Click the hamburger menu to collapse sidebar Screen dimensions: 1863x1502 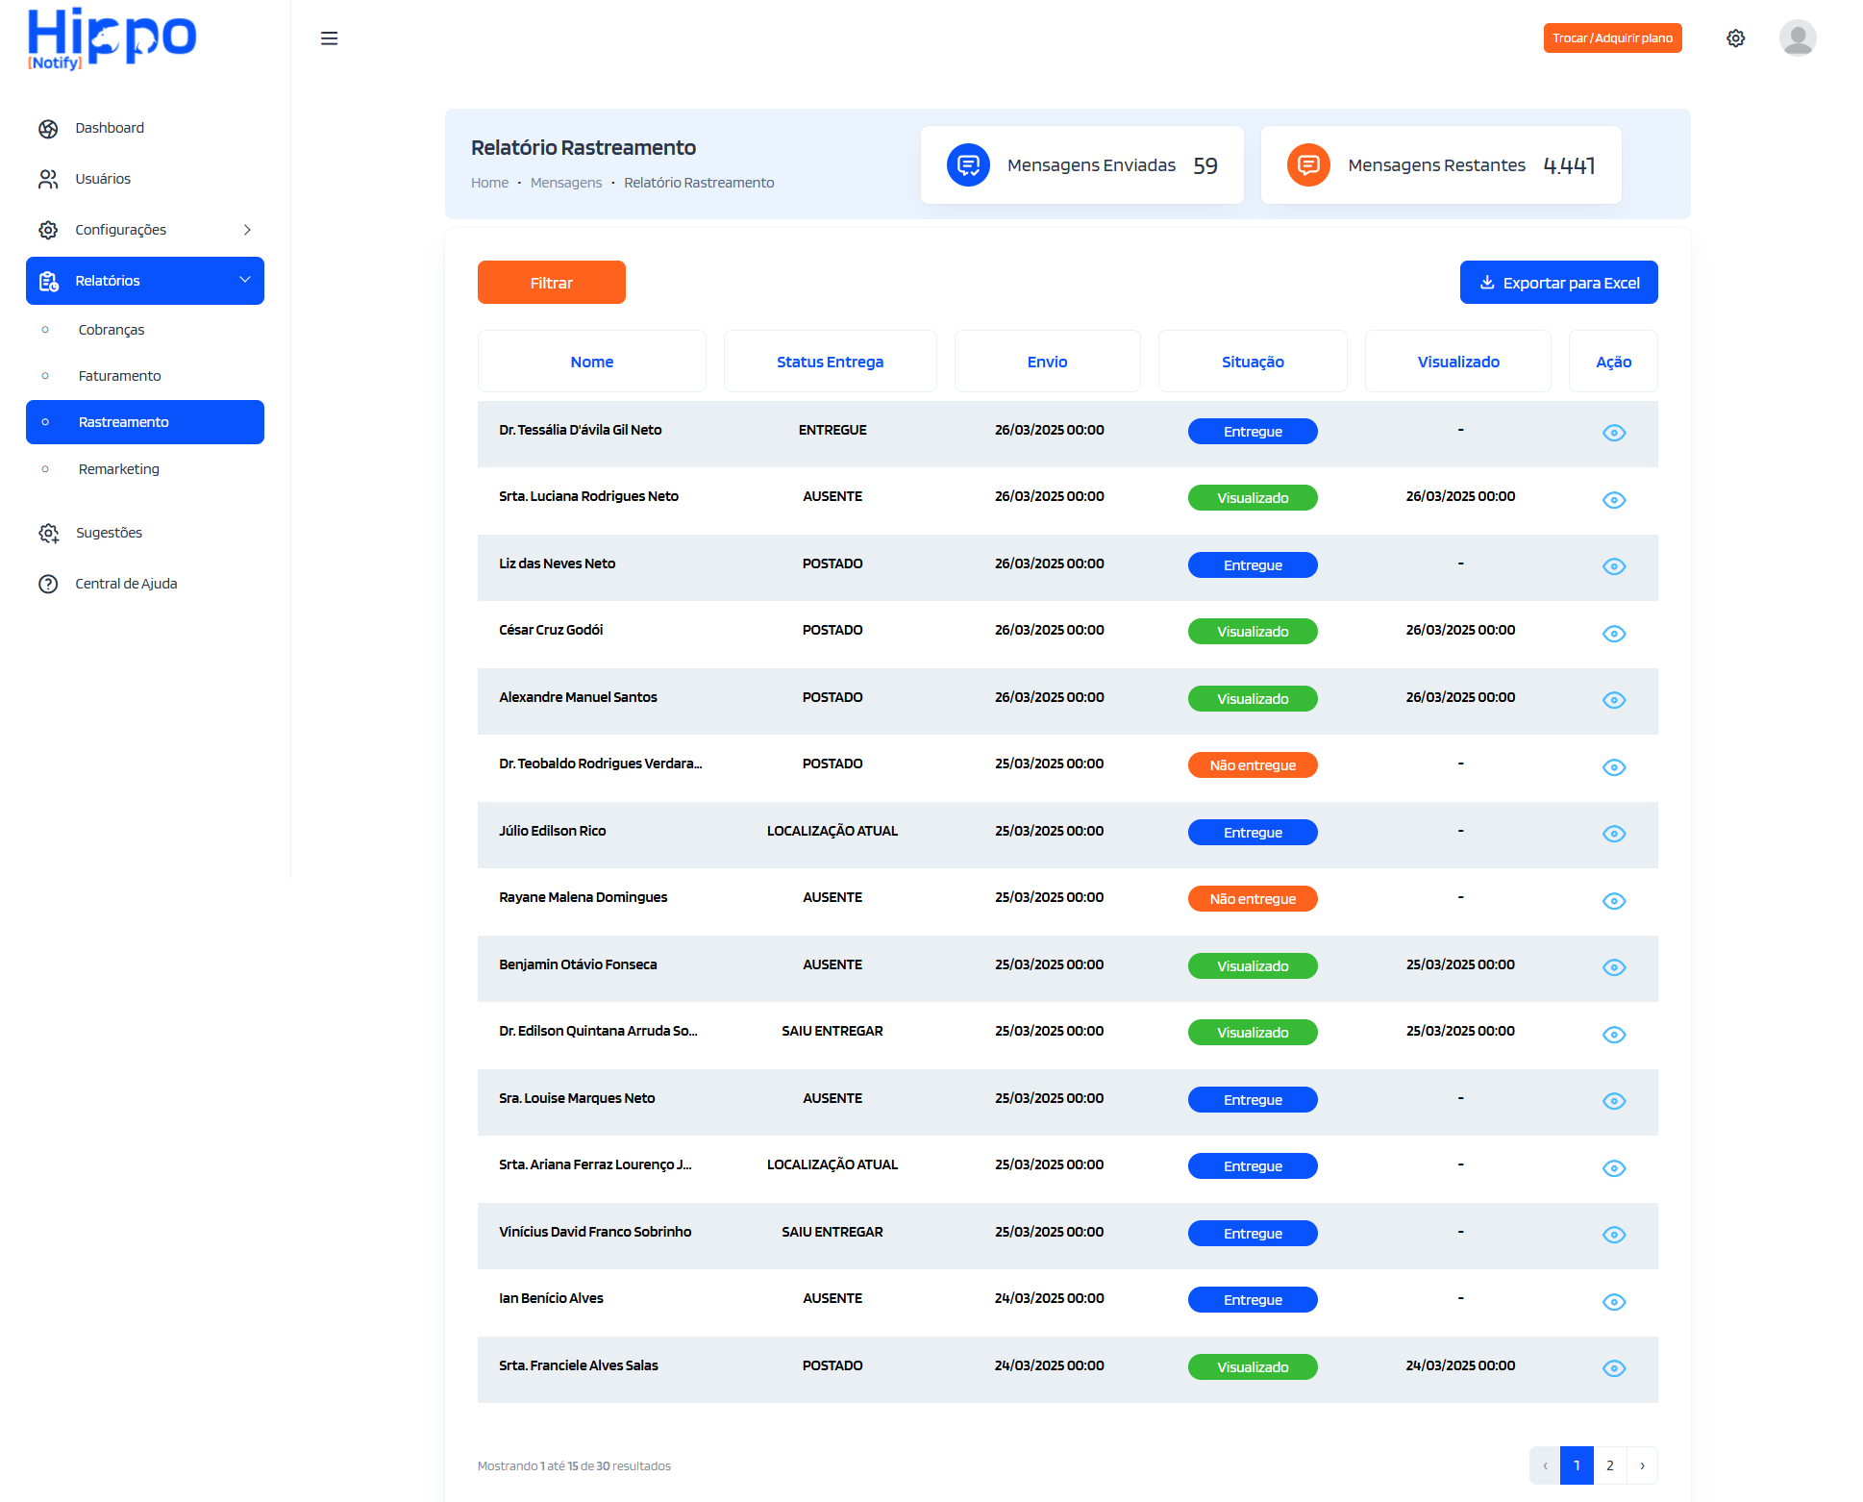coord(330,38)
